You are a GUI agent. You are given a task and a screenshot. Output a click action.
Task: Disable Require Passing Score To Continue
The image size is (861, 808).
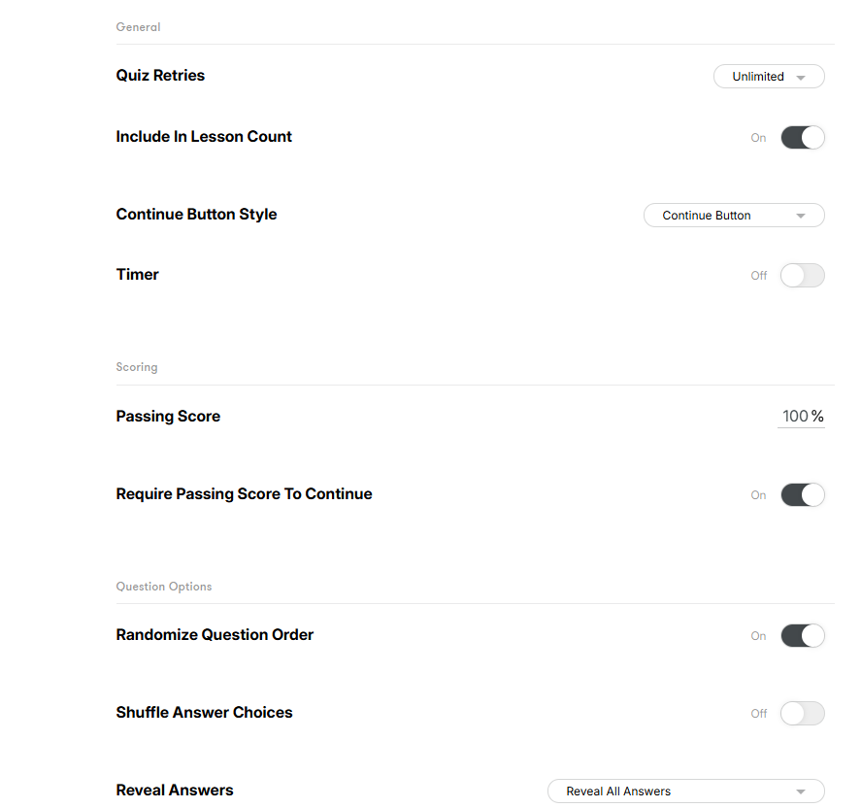pyautogui.click(x=803, y=494)
